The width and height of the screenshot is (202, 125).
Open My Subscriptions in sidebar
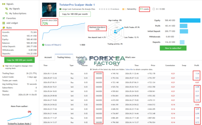pos(18,13)
